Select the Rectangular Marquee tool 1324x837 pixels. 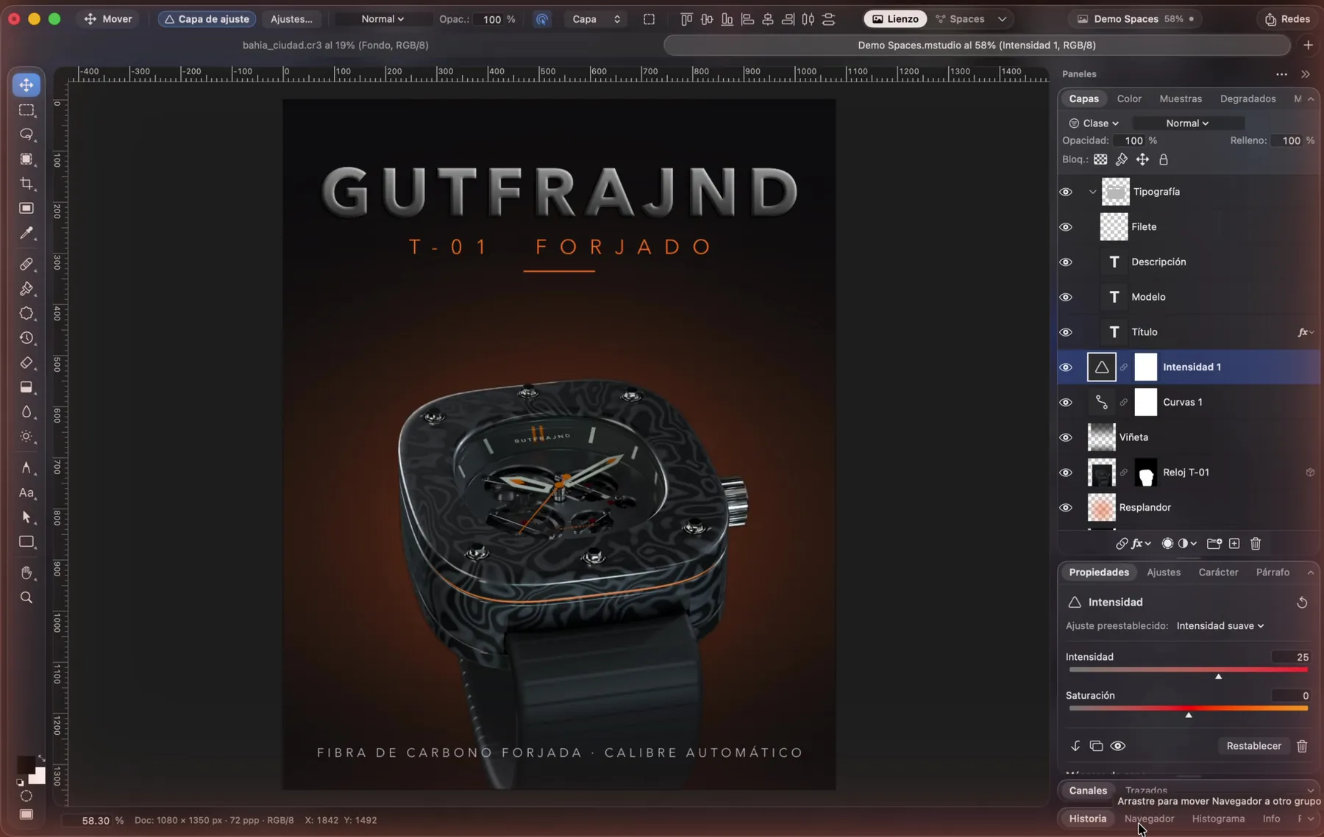[x=26, y=110]
